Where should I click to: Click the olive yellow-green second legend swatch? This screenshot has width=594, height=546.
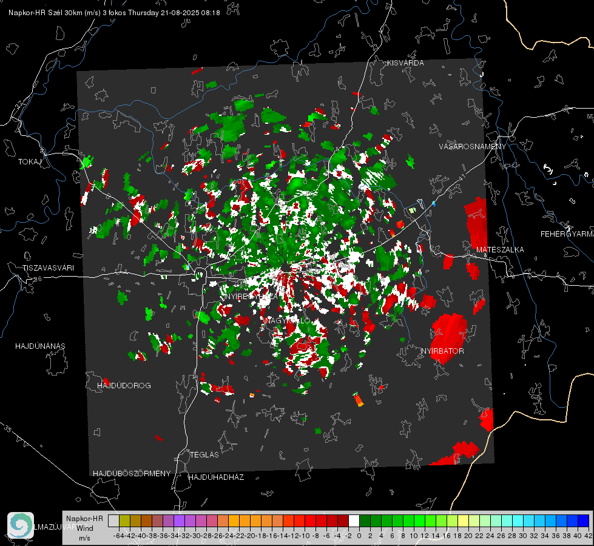pos(124,521)
